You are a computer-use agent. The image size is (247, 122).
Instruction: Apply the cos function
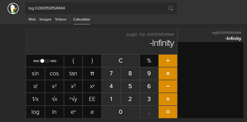point(54,74)
